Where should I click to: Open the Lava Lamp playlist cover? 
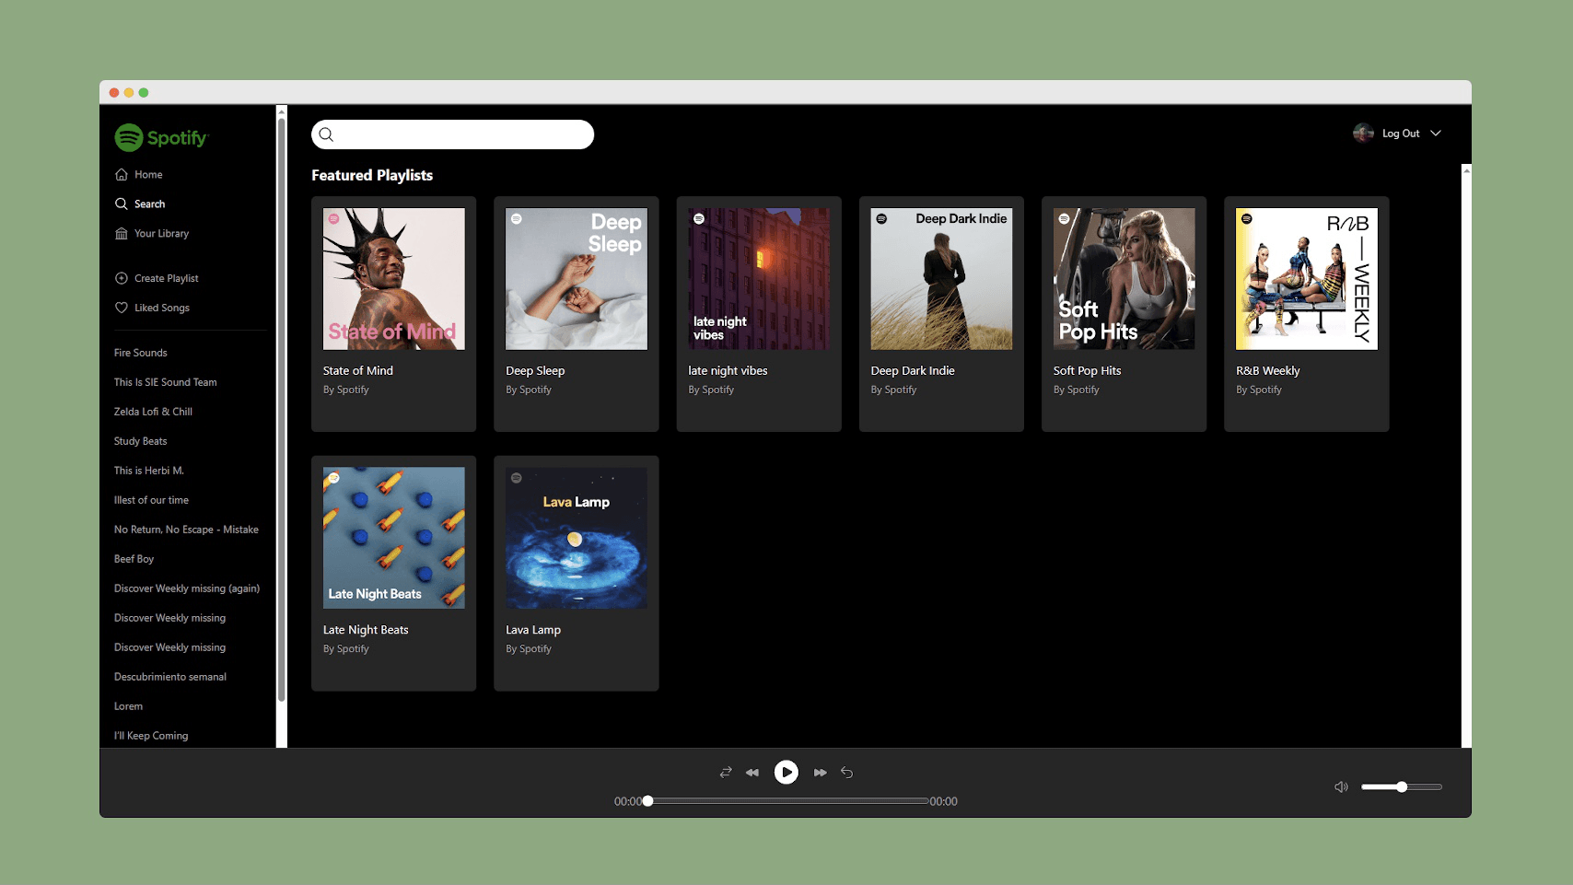(577, 538)
